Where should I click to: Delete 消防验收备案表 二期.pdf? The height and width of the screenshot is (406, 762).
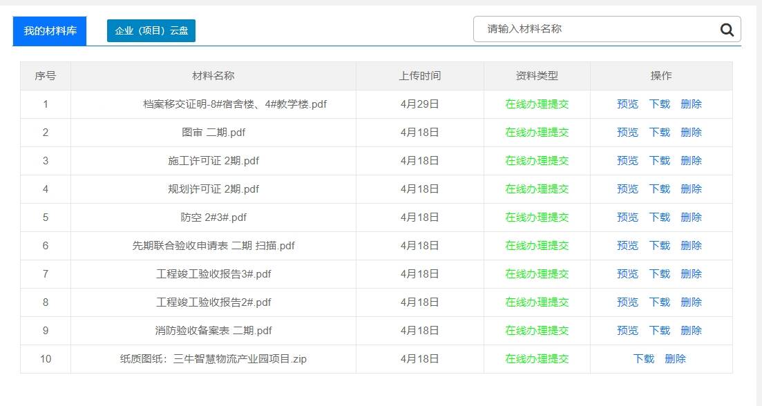[x=691, y=330]
